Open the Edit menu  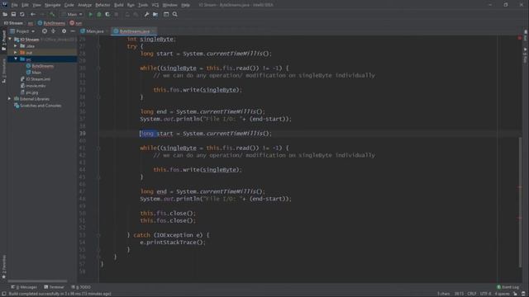coord(26,5)
